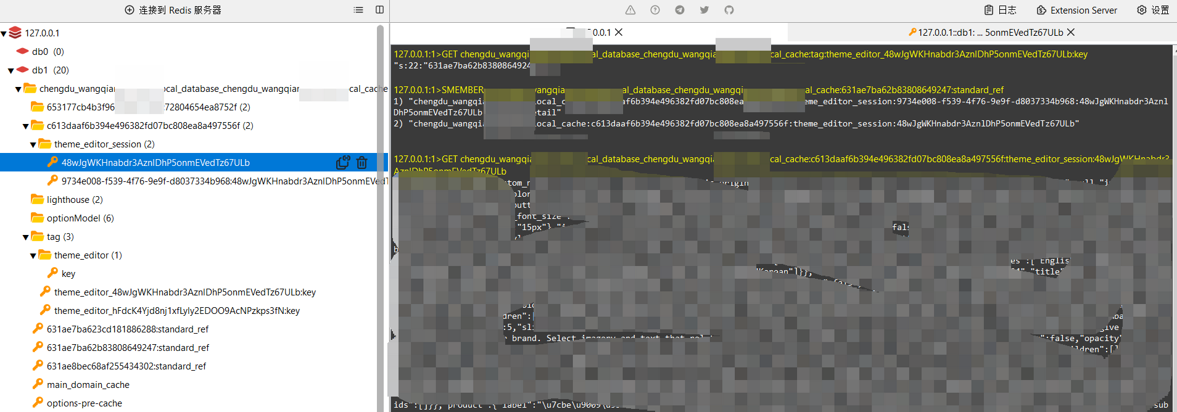Image resolution: width=1177 pixels, height=412 pixels.
Task: Collapse the 127.0.0.1 server node
Action: [x=4, y=34]
